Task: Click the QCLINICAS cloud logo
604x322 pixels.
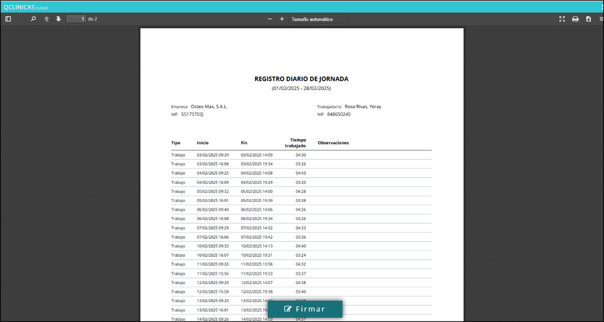Action: click(26, 7)
